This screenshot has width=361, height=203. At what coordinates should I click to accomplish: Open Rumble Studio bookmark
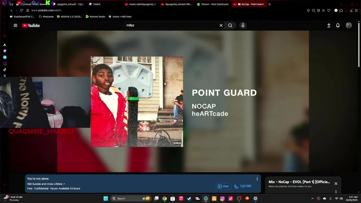[x=96, y=17]
